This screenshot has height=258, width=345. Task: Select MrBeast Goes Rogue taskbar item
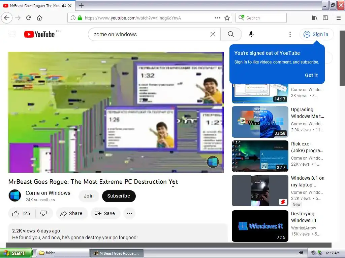(x=117, y=253)
